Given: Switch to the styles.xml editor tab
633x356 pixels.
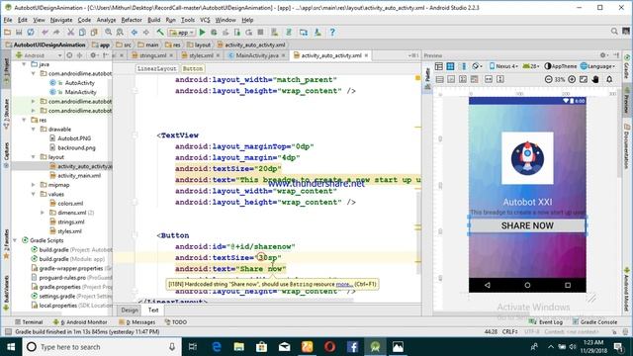Looking at the screenshot, I should coord(201,55).
